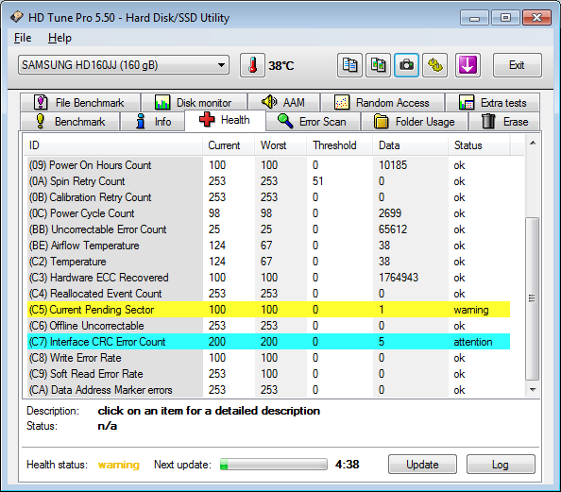Click the 65612 data value
Viewport: 561px width, 492px height.
coord(393,229)
